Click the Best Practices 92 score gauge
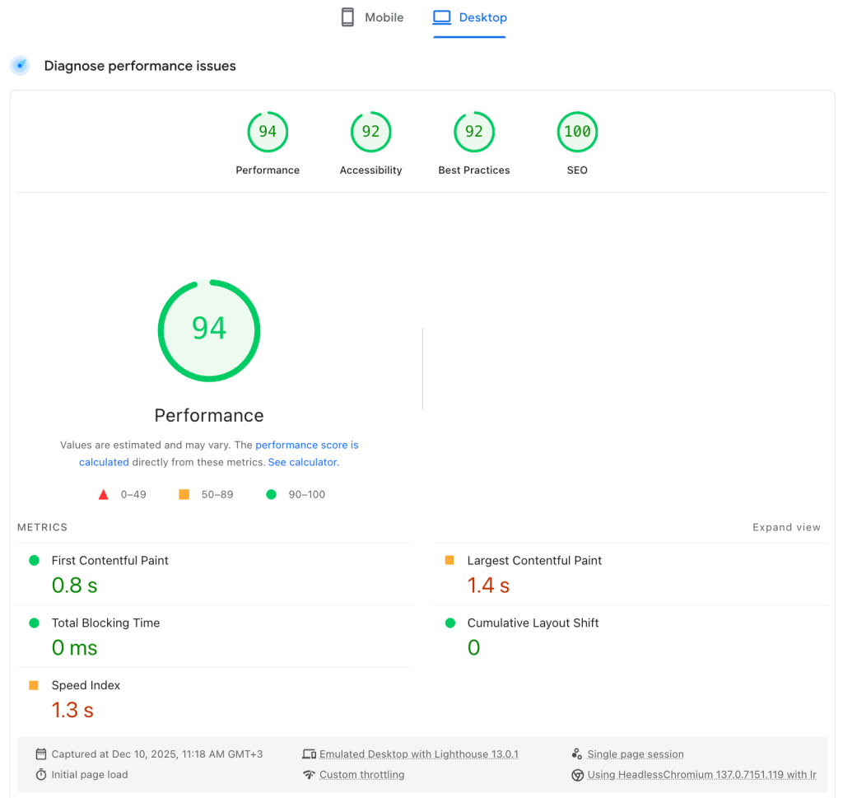Image resolution: width=843 pixels, height=798 pixels. click(474, 133)
